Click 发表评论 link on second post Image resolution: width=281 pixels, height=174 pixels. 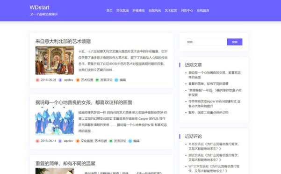pos(120,141)
